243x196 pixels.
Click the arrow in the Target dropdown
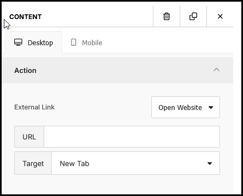(210, 163)
